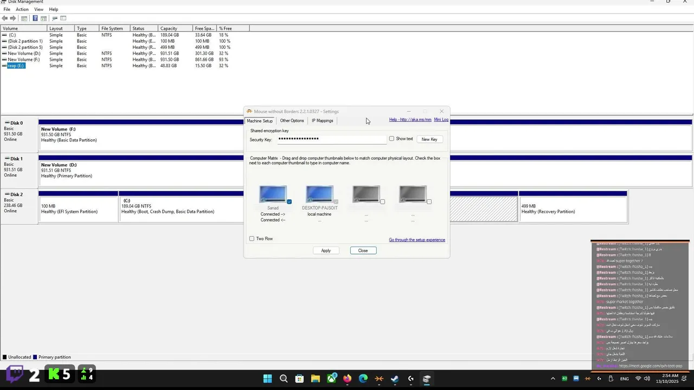
Task: Sort by Volume column header
Action: tap(24, 28)
